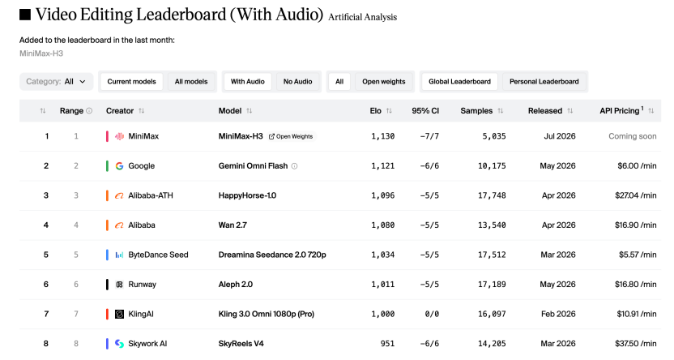674x360 pixels.
Task: Click the orange bar beside Alibaba-ATH
Action: (107, 195)
